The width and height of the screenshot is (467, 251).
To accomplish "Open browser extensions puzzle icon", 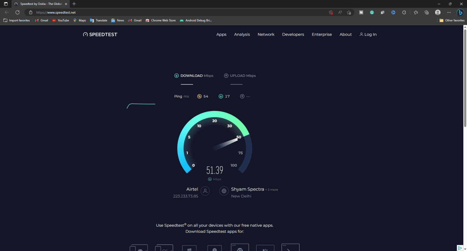I will (x=404, y=12).
